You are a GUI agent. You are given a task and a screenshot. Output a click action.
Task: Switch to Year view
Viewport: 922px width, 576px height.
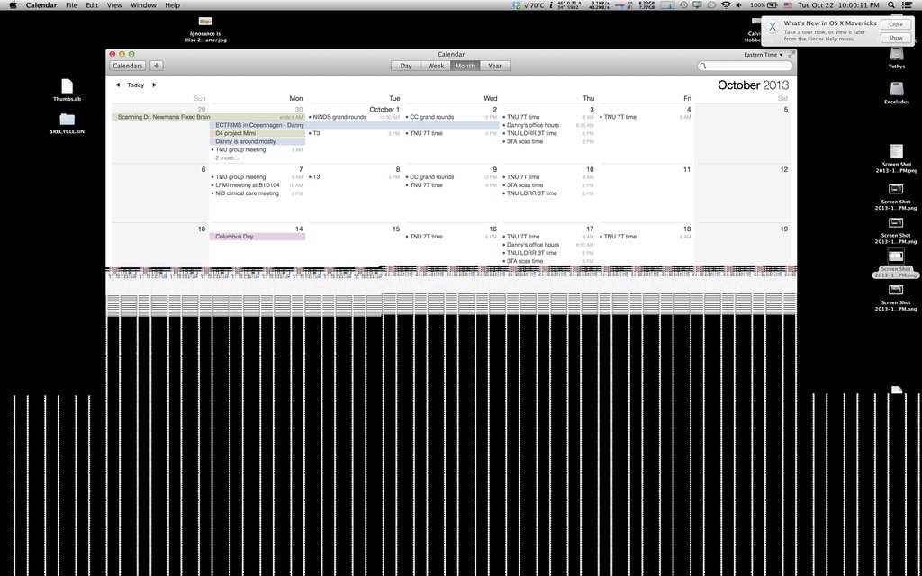point(494,66)
